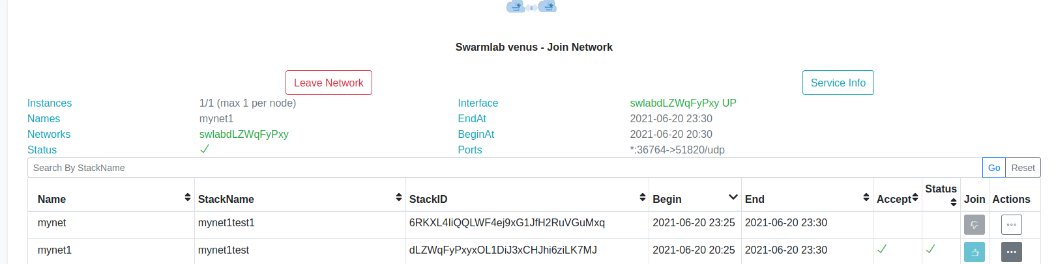
Task: Click the Go search button
Action: pos(994,168)
